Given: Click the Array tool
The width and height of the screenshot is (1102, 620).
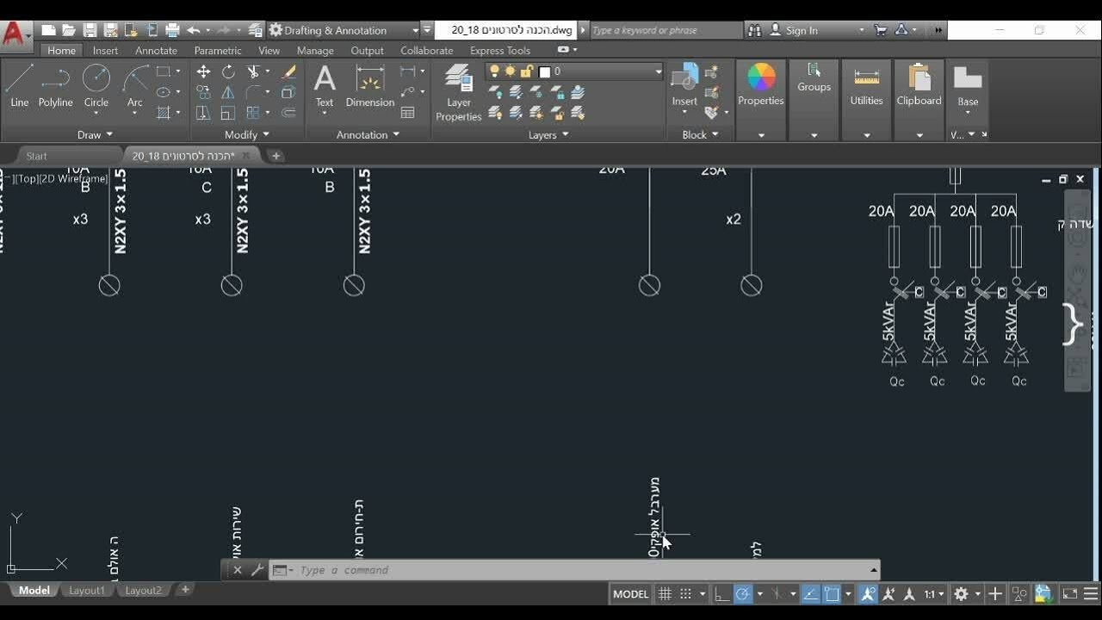Looking at the screenshot, I should pos(253,113).
